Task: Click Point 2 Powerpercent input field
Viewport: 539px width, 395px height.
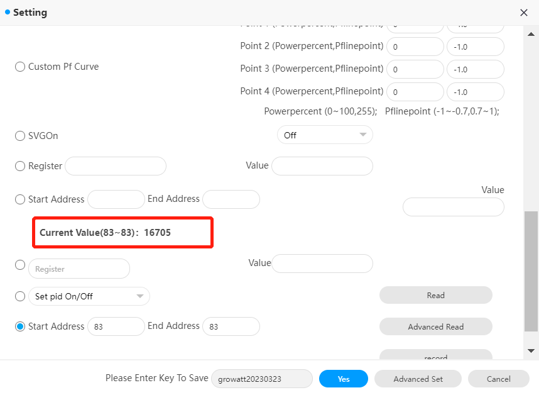Action: click(415, 47)
